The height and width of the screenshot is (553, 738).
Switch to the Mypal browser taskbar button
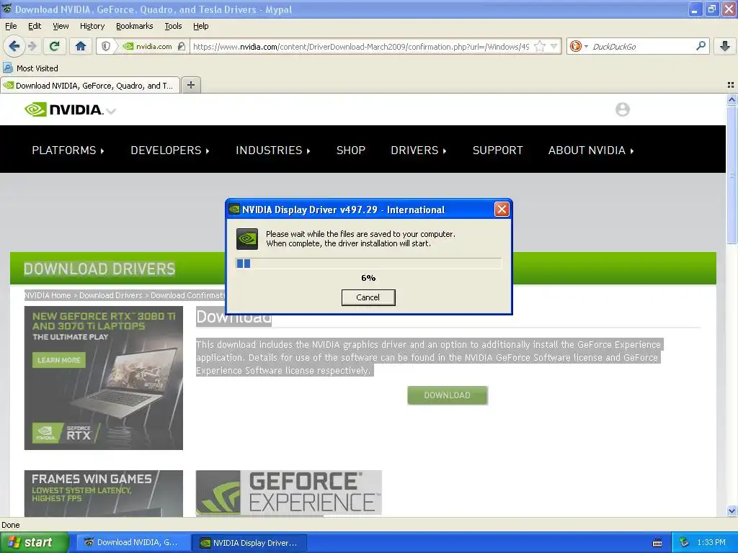[x=133, y=542]
